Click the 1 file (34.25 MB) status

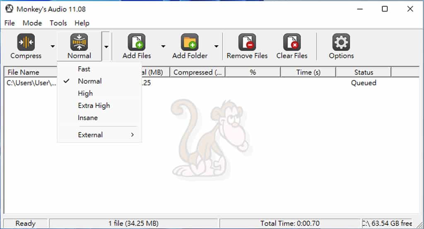coord(134,223)
